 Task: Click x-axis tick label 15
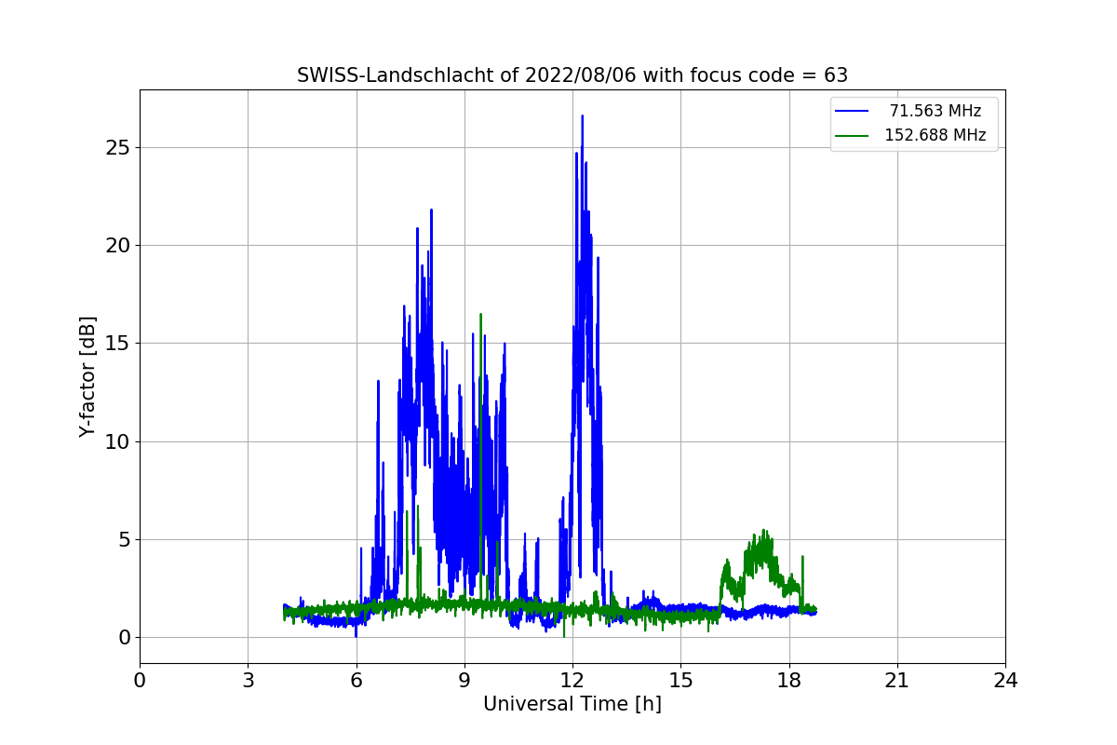coord(680,681)
